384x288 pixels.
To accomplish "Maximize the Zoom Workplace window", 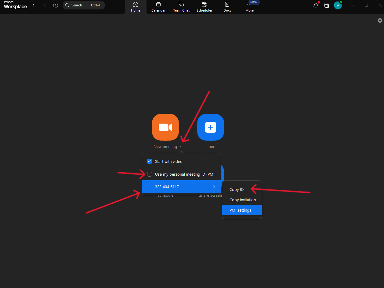I will [366, 5].
